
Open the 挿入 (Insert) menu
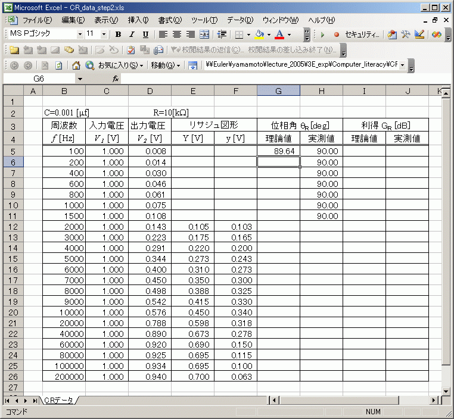pos(139,20)
